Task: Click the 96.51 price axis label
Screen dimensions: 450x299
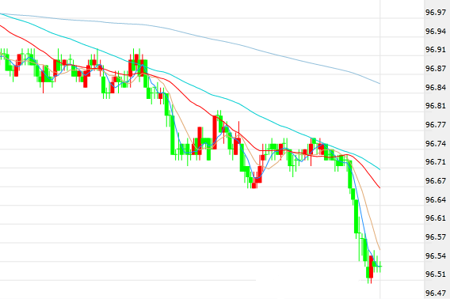Action: click(x=436, y=274)
